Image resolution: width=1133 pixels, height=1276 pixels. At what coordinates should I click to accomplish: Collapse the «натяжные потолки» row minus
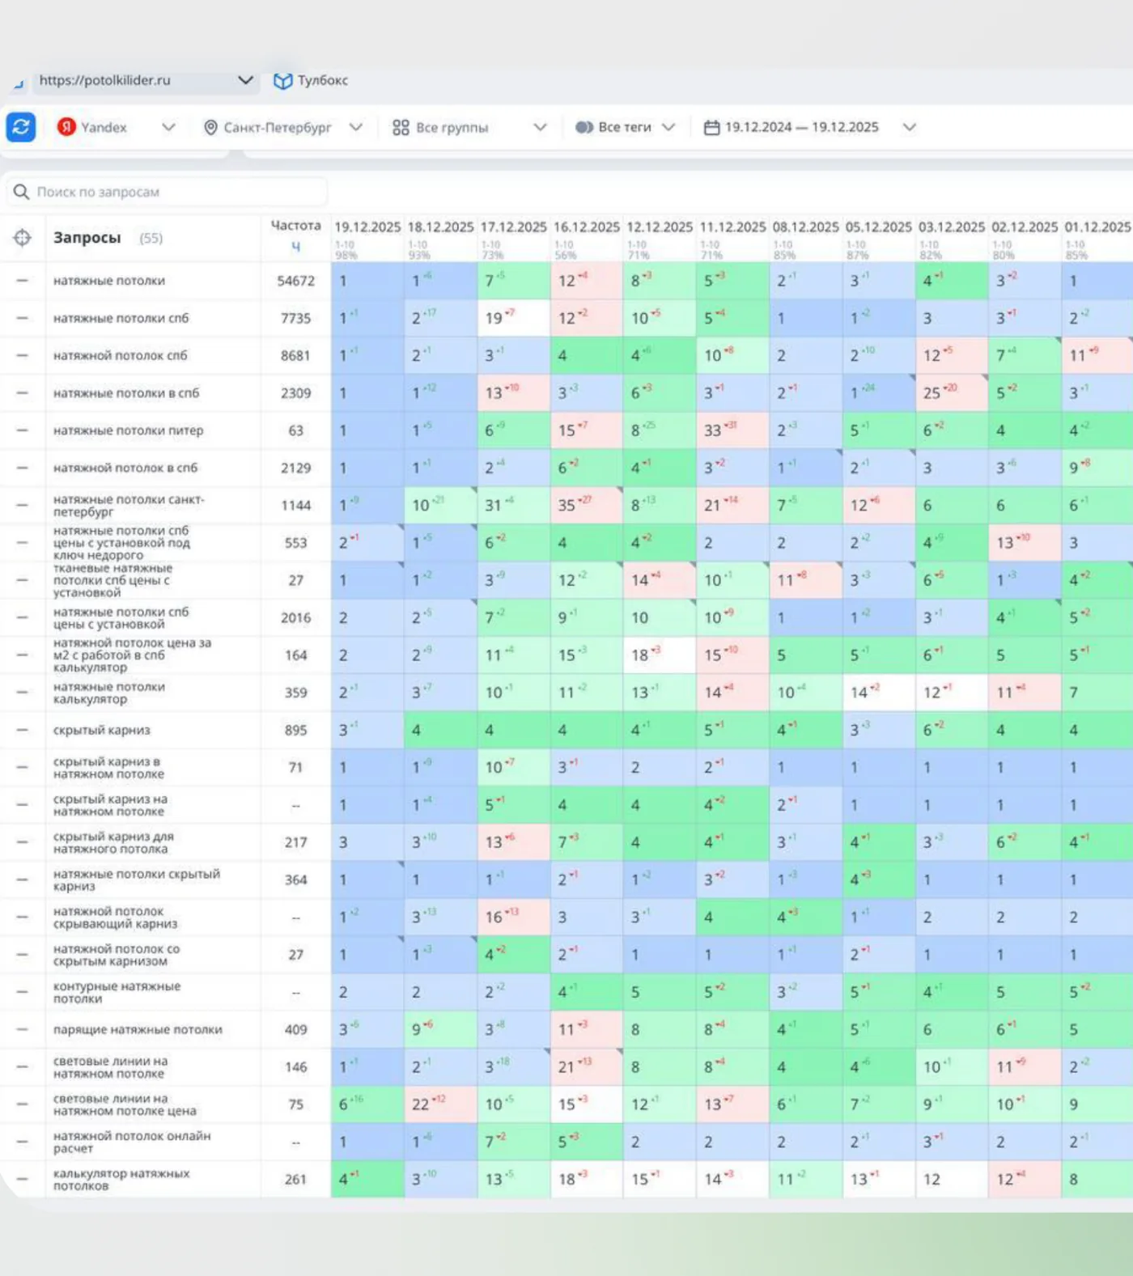23,281
